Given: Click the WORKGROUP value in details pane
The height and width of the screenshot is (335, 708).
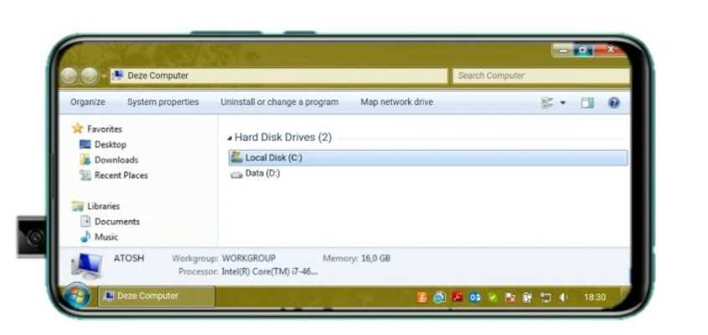Looking at the screenshot, I should [249, 259].
